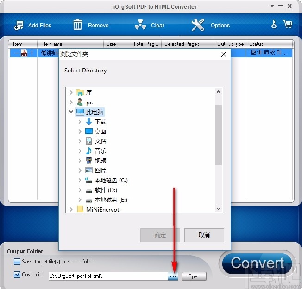Select the MiNiEncrypt folder icon
The image size is (302, 289).
tap(80, 209)
